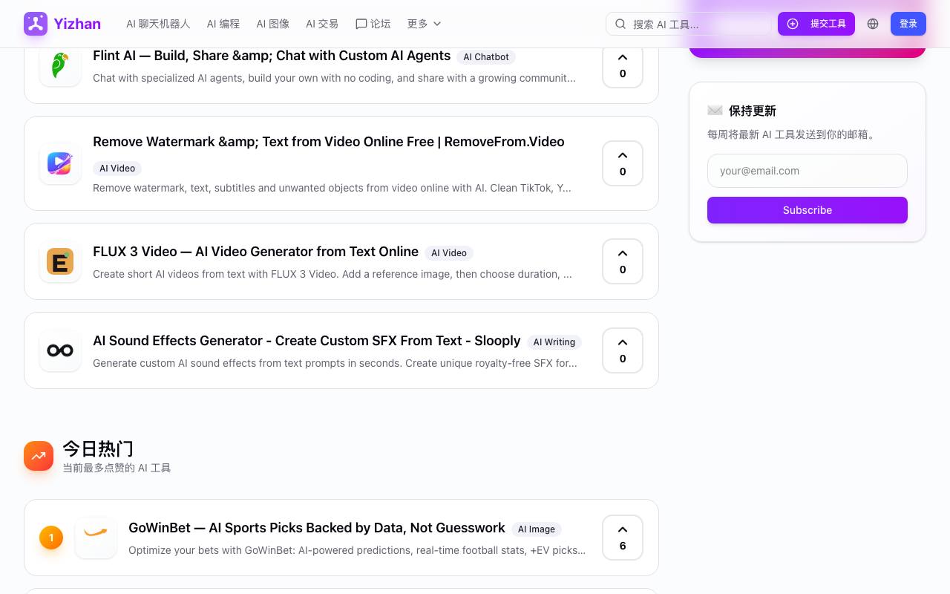Click the AI Writing tag on Slooply
This screenshot has width=950, height=594.
[x=554, y=342]
